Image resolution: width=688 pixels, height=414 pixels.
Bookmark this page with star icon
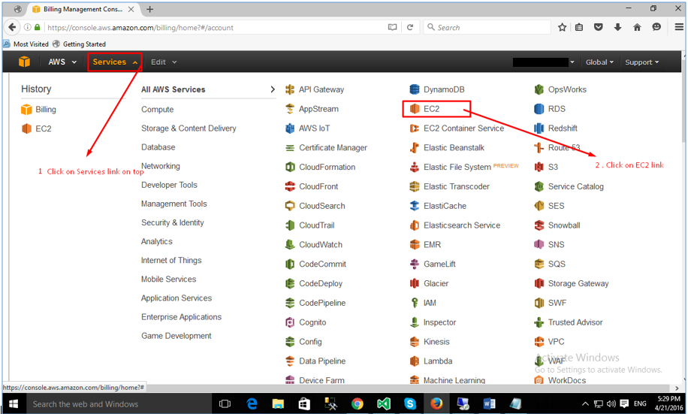(x=562, y=27)
